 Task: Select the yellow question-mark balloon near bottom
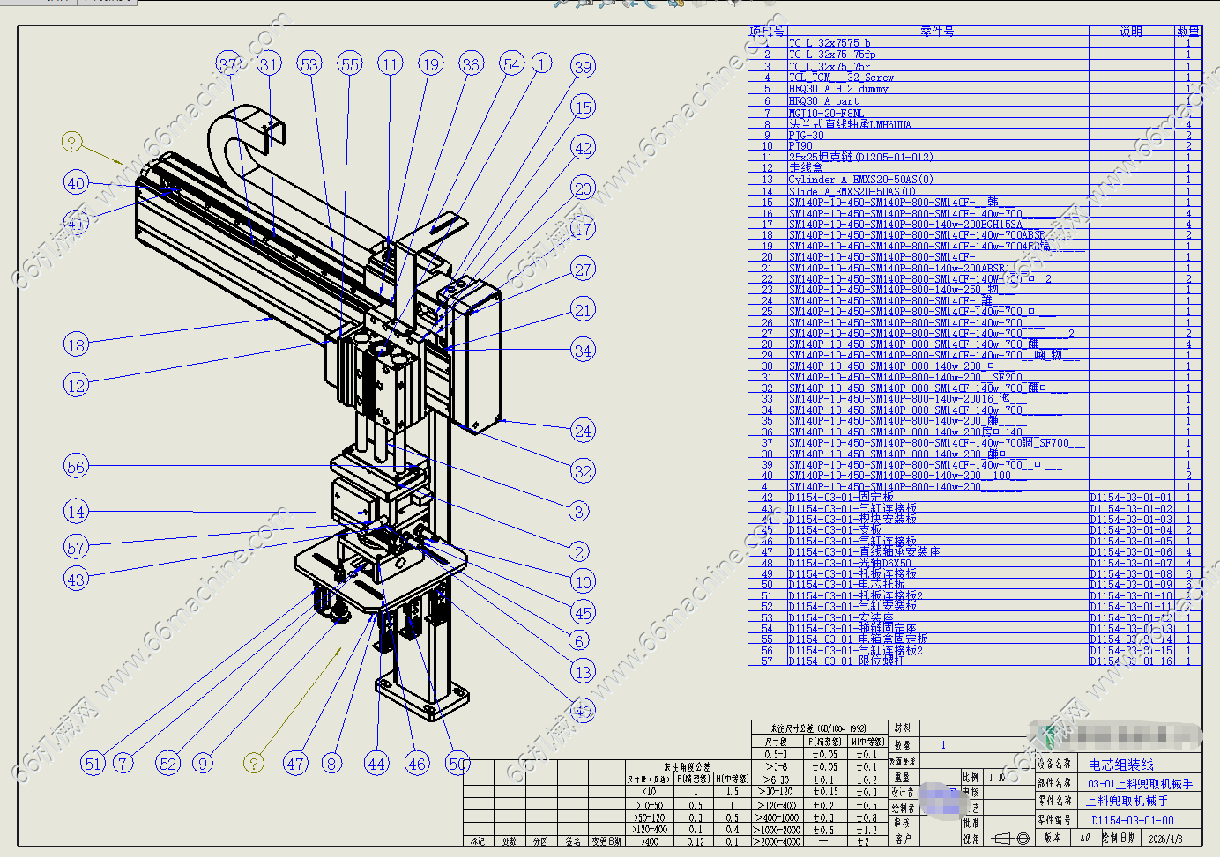253,763
